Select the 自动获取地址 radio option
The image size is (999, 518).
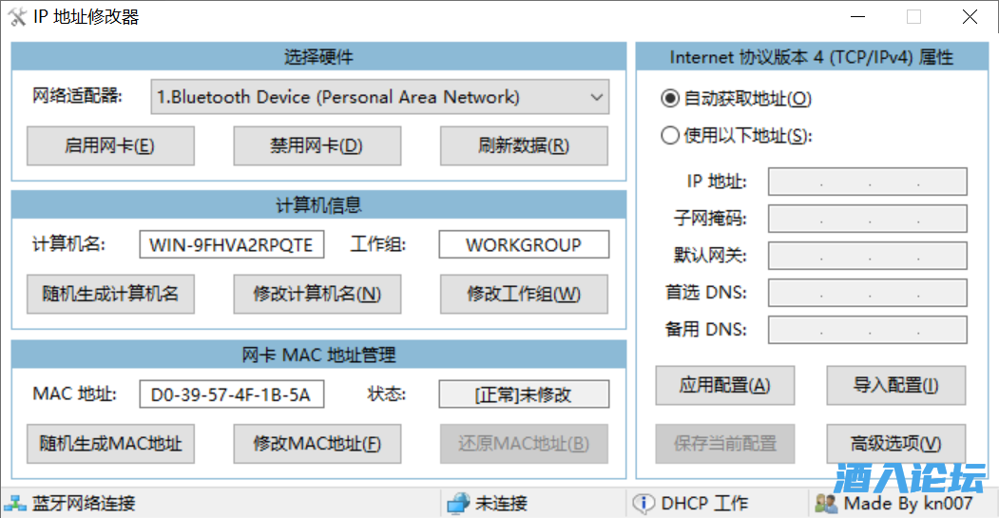tap(670, 99)
